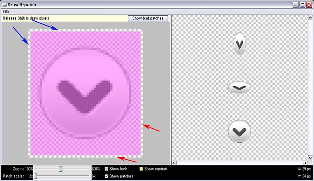The width and height of the screenshot is (314, 181).
Task: Minimize the Draw 9-patch window
Action: [296, 5]
